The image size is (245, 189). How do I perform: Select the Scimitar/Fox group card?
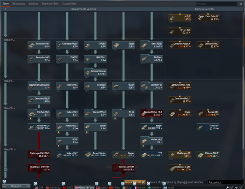pyautogui.click(x=151, y=86)
